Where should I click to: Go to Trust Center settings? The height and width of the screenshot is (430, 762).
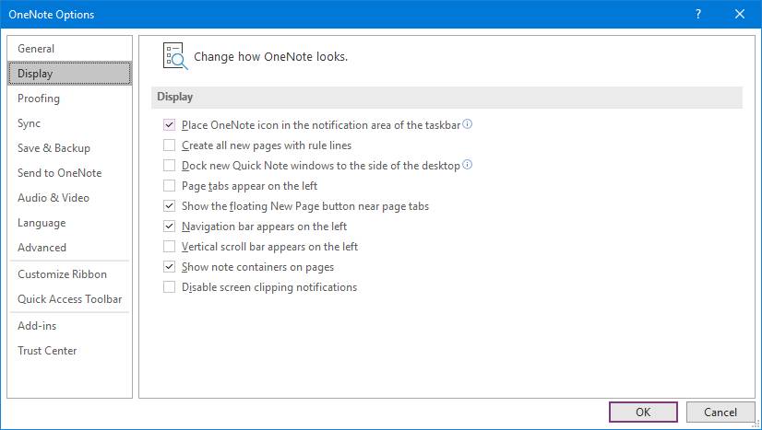click(69, 351)
